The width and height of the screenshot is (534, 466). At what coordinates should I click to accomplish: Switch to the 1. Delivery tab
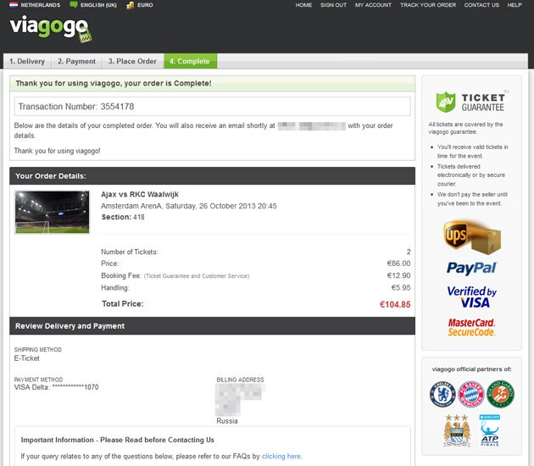click(27, 61)
